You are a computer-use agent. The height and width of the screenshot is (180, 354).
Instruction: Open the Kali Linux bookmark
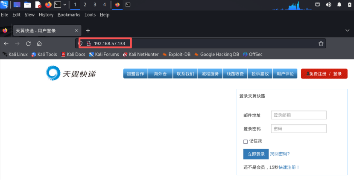pyautogui.click(x=15, y=54)
